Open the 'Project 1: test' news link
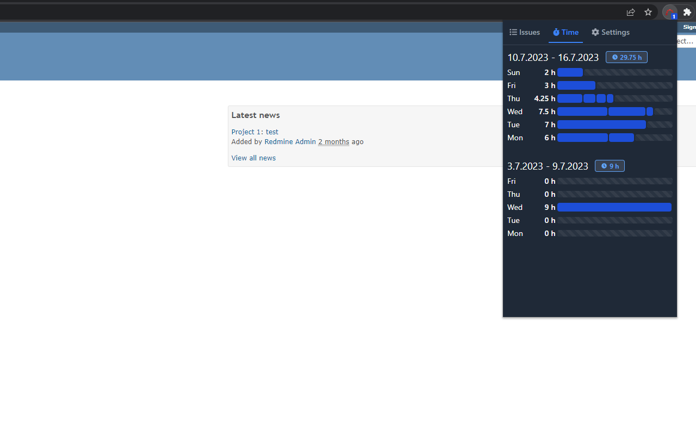 click(254, 132)
